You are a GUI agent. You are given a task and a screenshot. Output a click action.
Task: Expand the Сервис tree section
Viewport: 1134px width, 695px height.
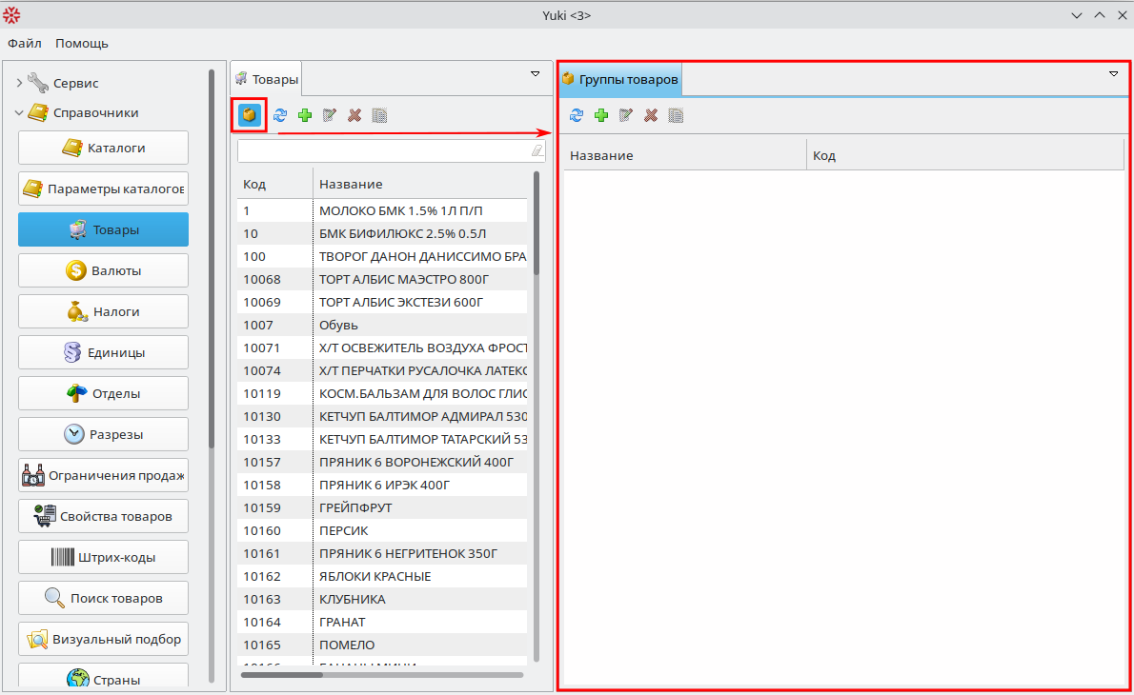19,84
